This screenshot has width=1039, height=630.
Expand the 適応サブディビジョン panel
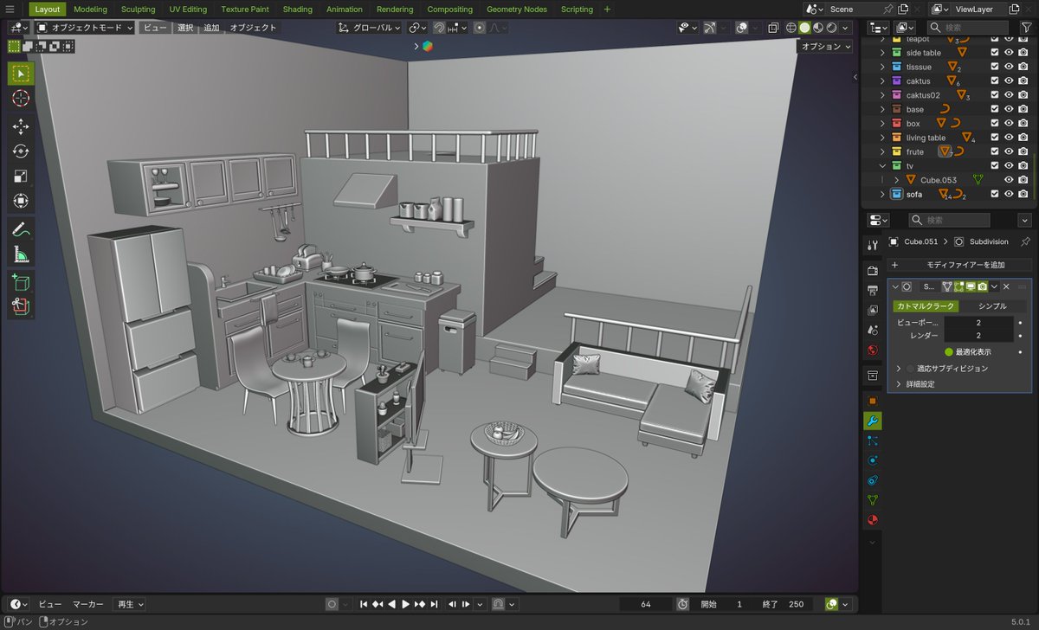(898, 369)
